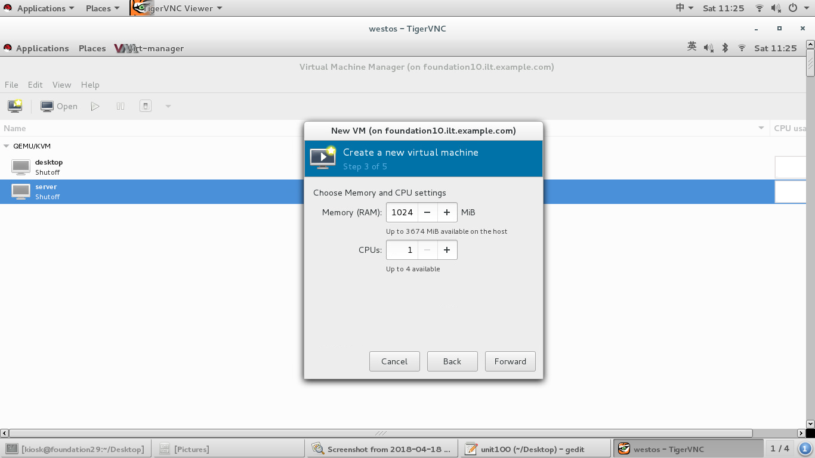Click the CPU usage column header
Viewport: 815px width, 458px height.
(x=788, y=128)
